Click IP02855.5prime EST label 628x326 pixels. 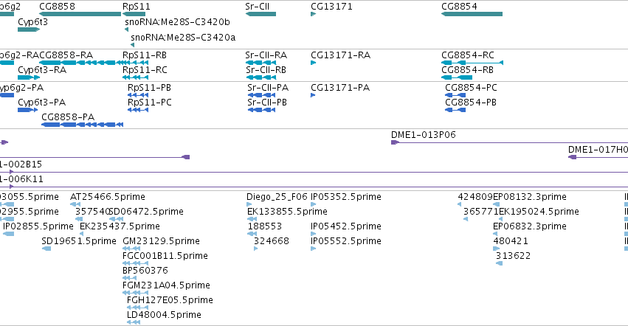coord(38,226)
